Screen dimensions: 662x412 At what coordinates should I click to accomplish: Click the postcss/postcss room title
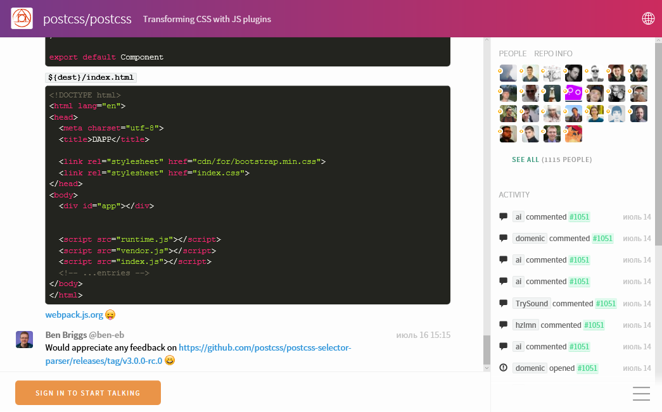pos(87,19)
